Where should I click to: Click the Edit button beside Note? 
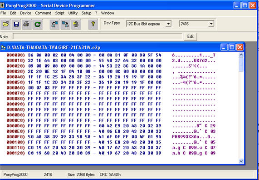click(x=191, y=36)
